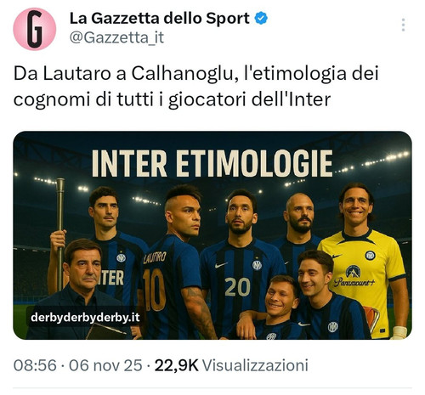425x395 pixels.
Task: Click the @Gazzetta_it handle
Action: point(116,37)
